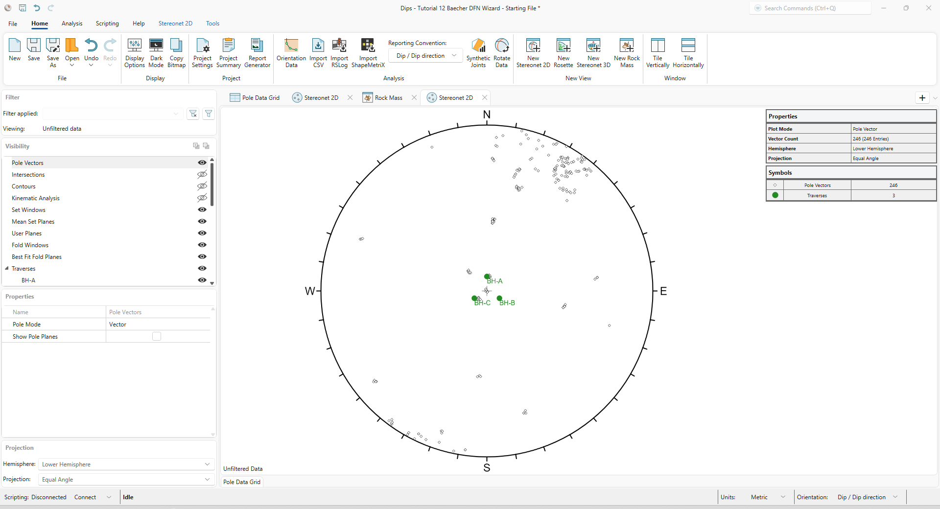Close the Rock Mass tab

pos(414,97)
